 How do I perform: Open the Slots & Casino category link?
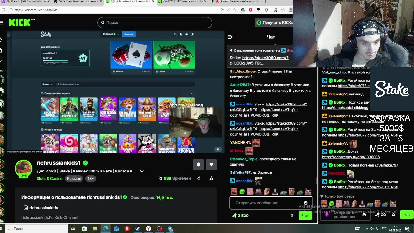(49, 179)
